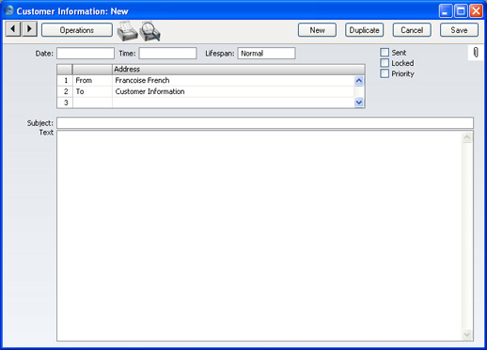The image size is (487, 350).
Task: Click the printer icon
Action: point(127,31)
